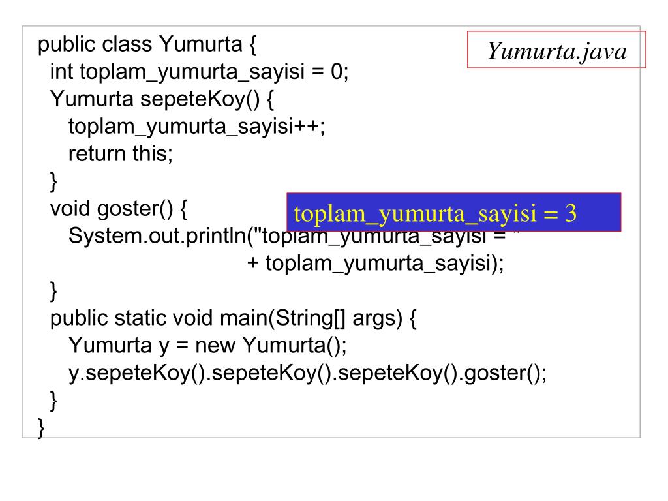Click the final closing brace of the class

tap(41, 428)
